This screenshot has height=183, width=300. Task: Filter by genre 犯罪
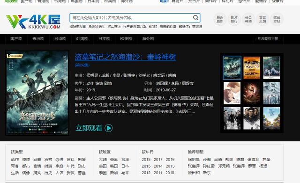37,160
